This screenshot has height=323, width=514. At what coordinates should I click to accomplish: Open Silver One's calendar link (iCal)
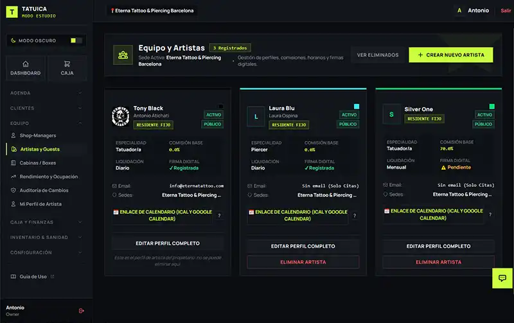click(433, 214)
